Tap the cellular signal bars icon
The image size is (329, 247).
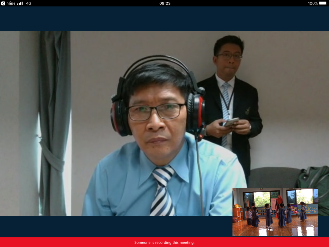[x=20, y=3]
